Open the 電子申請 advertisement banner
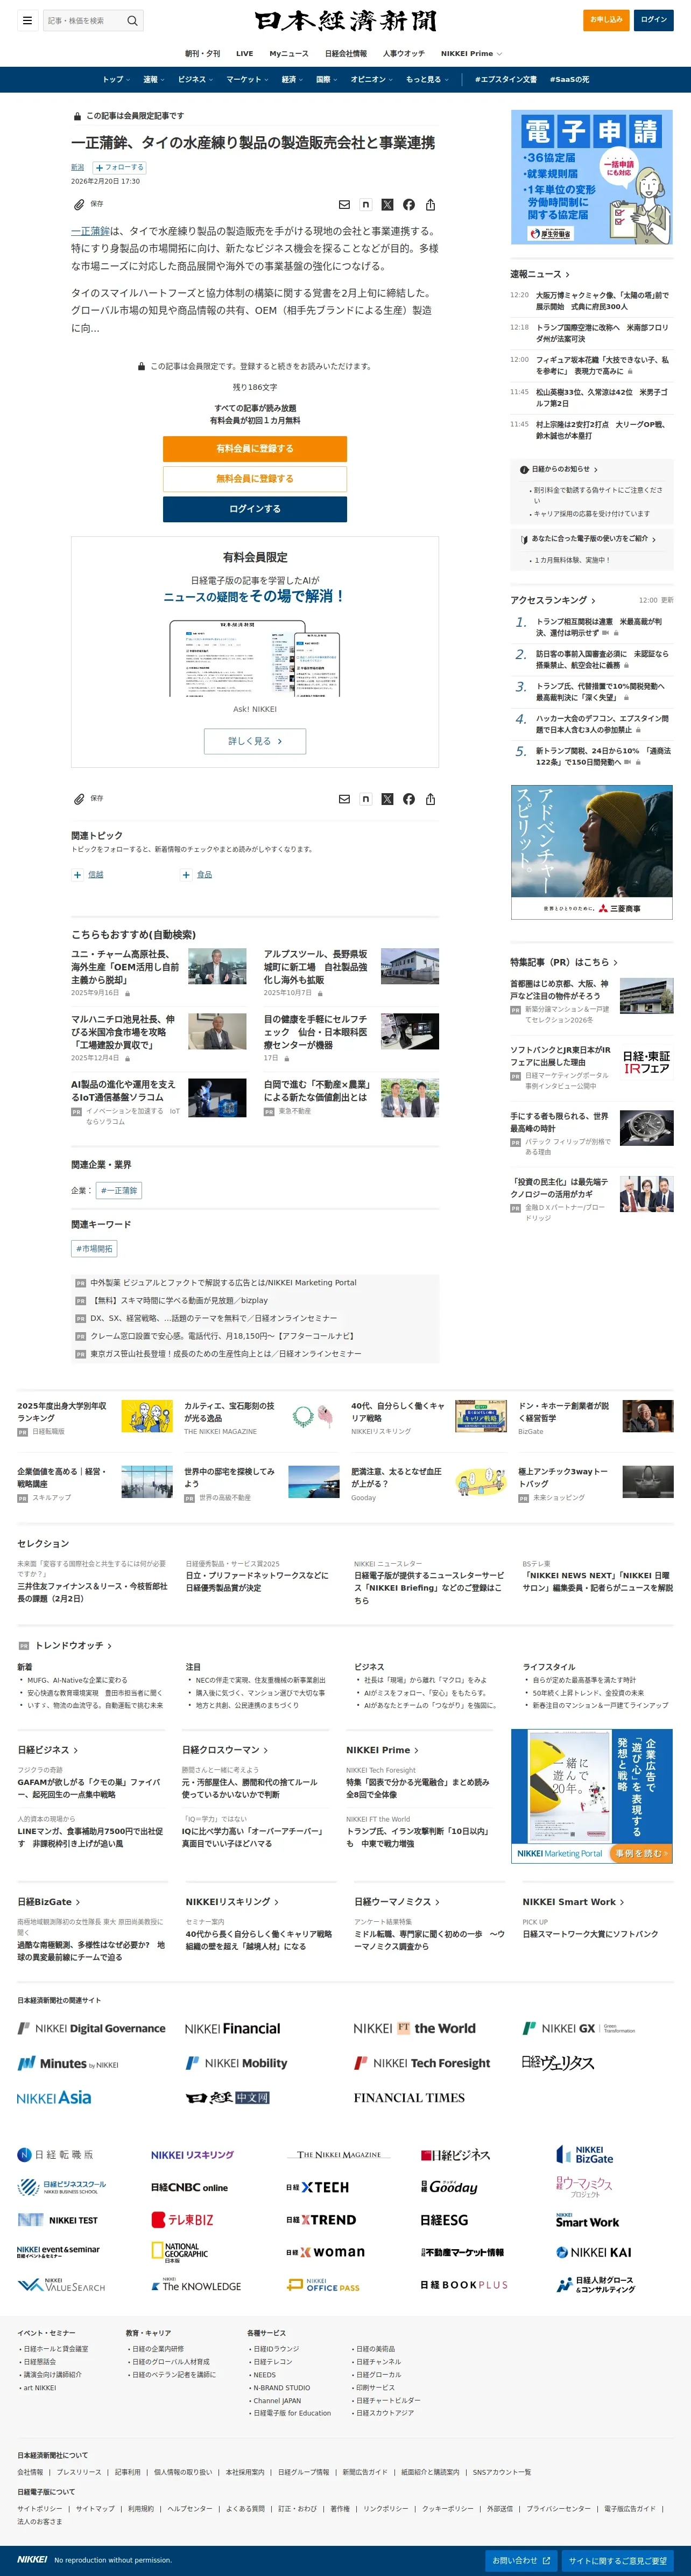 (592, 178)
